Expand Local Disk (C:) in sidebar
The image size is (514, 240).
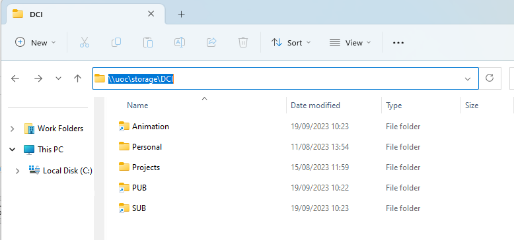tap(18, 171)
